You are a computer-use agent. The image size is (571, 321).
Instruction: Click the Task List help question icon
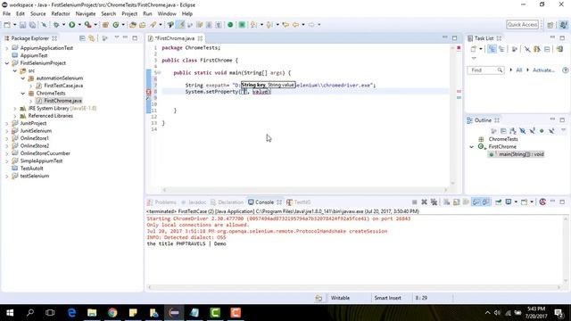click(565, 70)
